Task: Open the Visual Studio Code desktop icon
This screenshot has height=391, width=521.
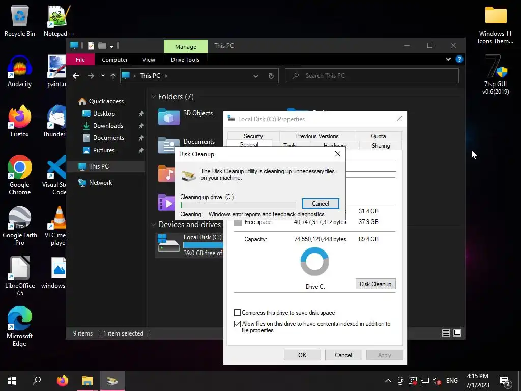Action: pyautogui.click(x=55, y=176)
